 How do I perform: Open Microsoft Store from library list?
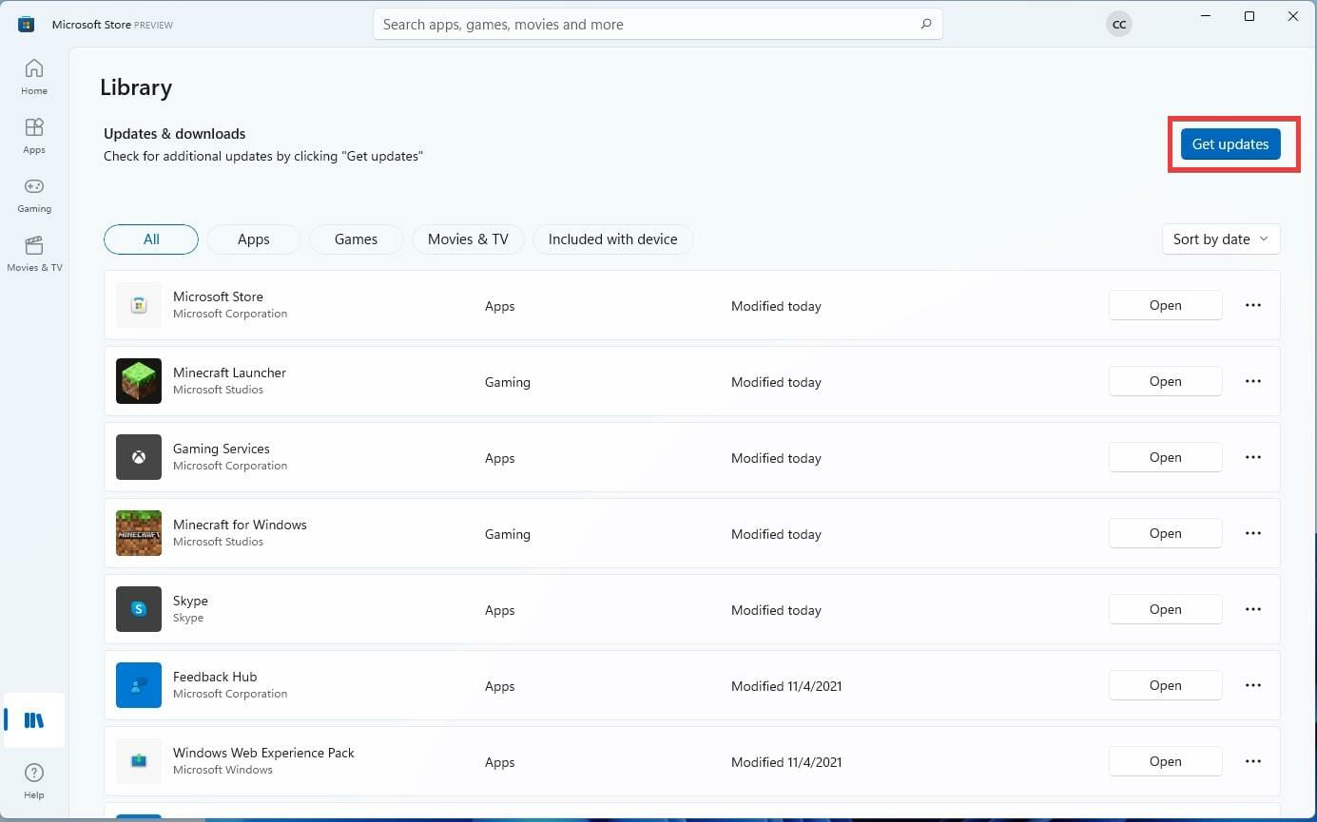[x=1165, y=305]
